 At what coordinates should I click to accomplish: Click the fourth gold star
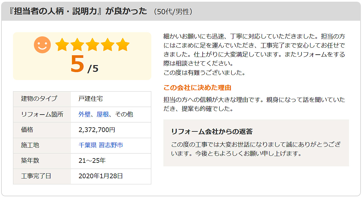tap(107, 45)
